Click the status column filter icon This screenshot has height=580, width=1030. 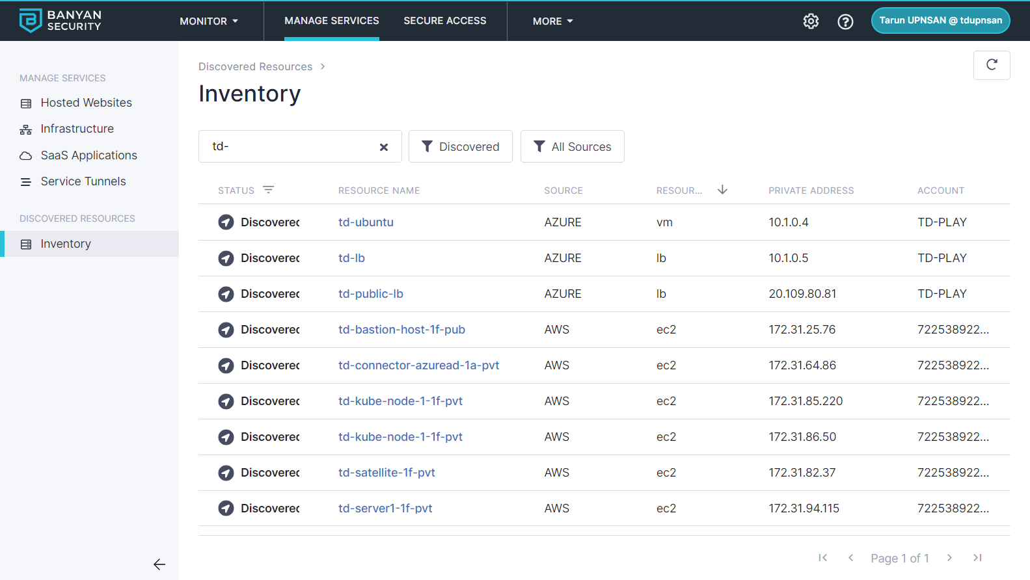(x=268, y=190)
